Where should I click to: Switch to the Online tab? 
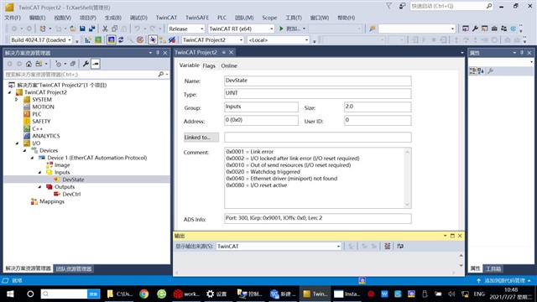(x=229, y=65)
